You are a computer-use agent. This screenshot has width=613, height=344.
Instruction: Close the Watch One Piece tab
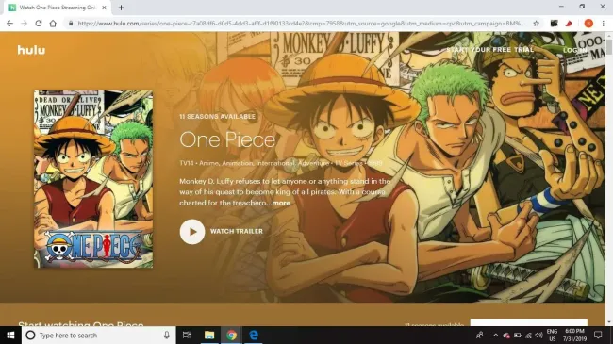coord(104,8)
